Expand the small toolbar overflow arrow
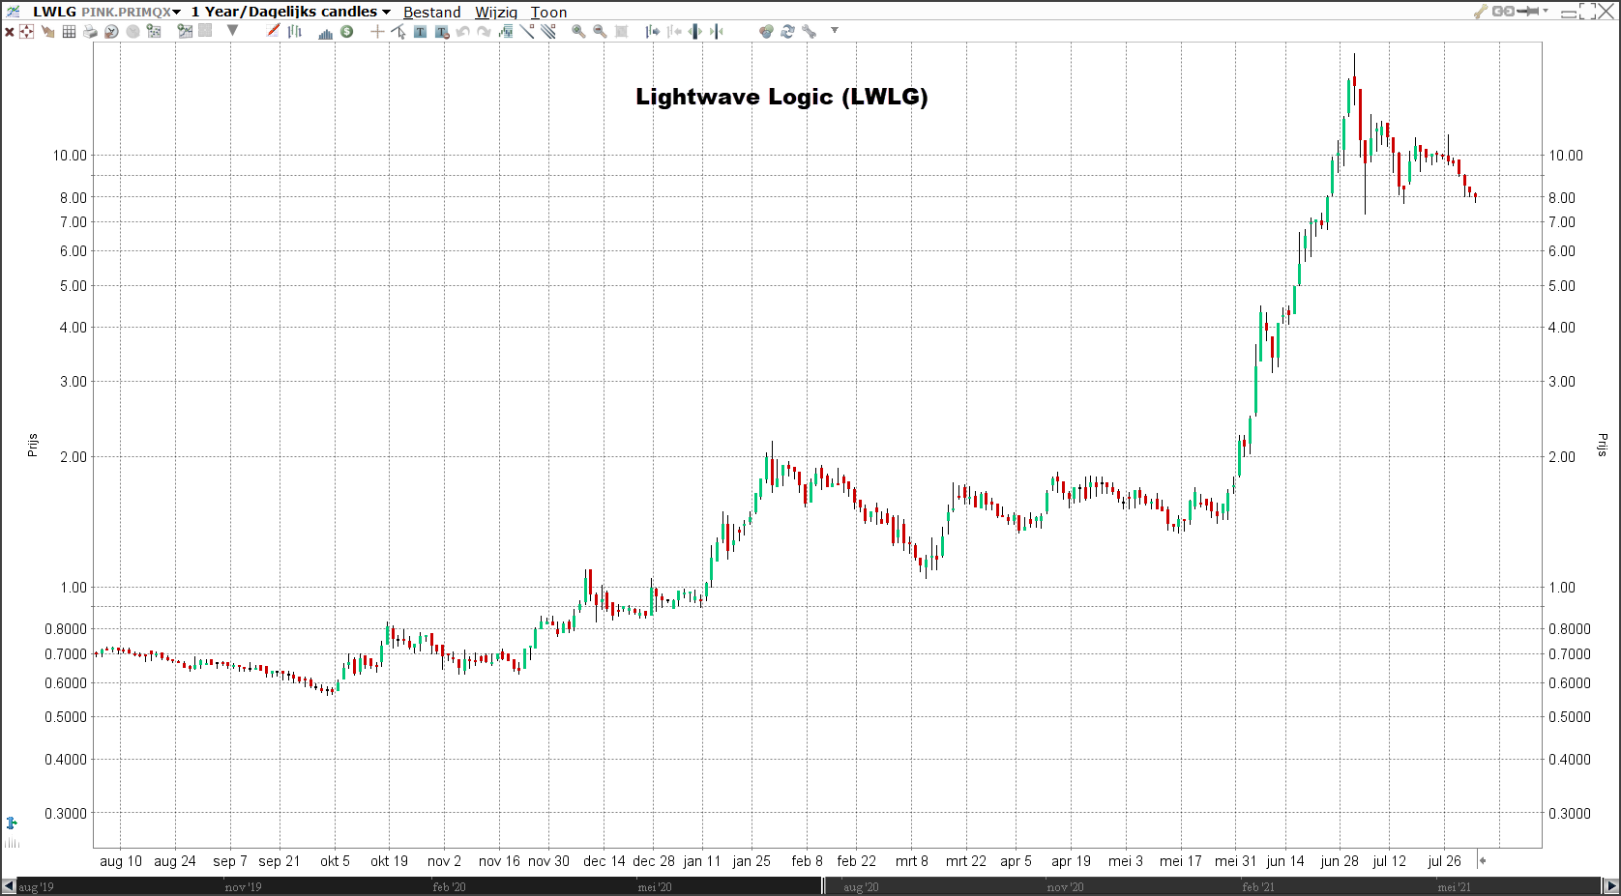 point(834,30)
